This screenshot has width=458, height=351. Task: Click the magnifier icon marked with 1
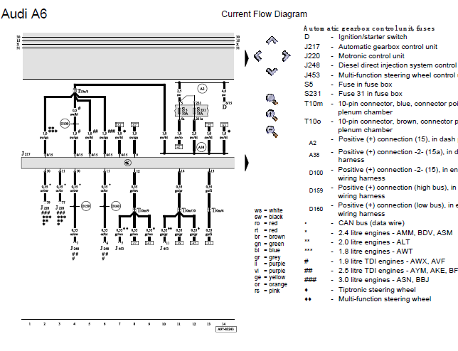272,115
